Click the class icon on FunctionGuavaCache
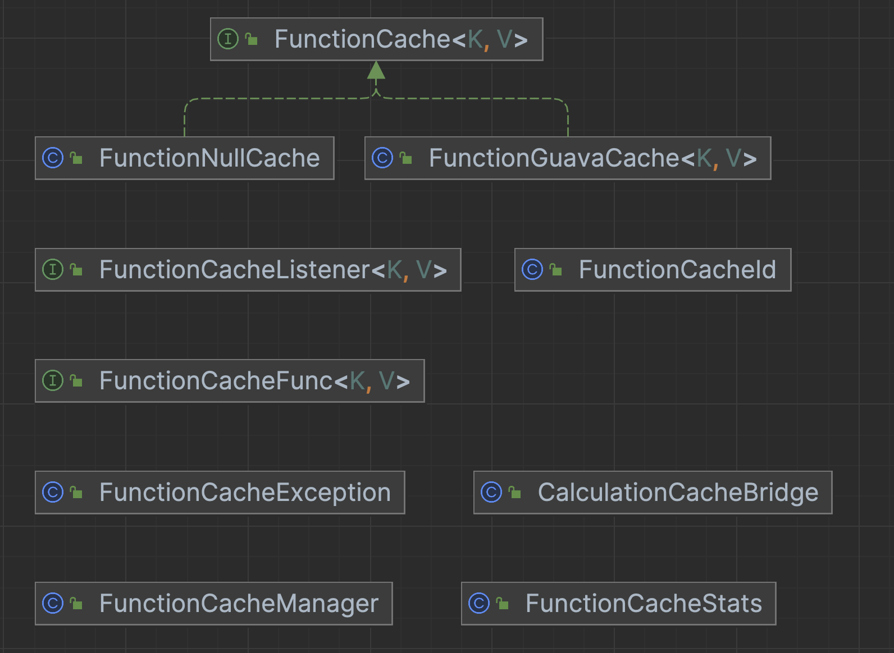 coord(382,158)
